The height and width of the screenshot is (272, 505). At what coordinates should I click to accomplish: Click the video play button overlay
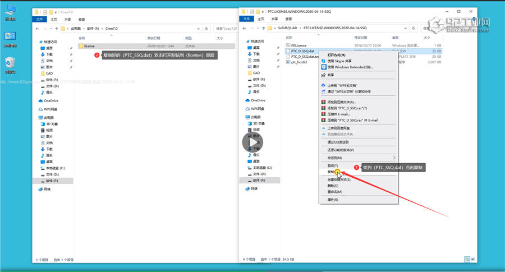[252, 142]
